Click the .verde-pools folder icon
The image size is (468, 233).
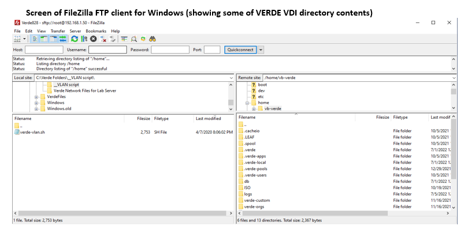pos(241,168)
